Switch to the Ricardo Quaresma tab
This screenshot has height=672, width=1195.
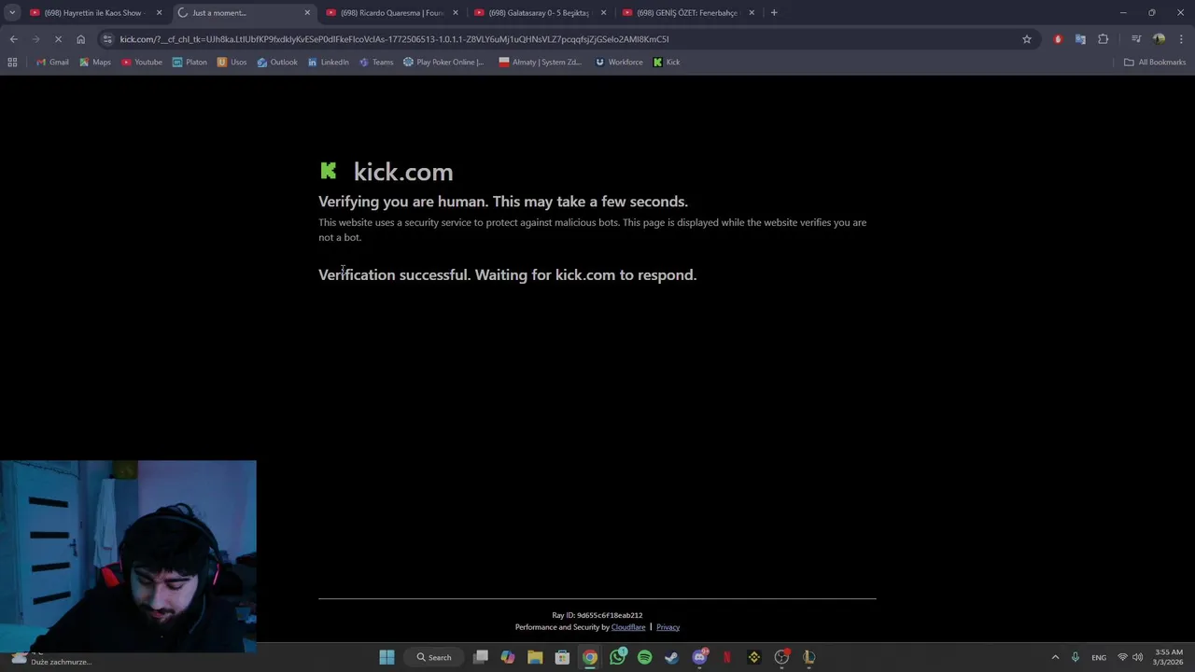(392, 13)
